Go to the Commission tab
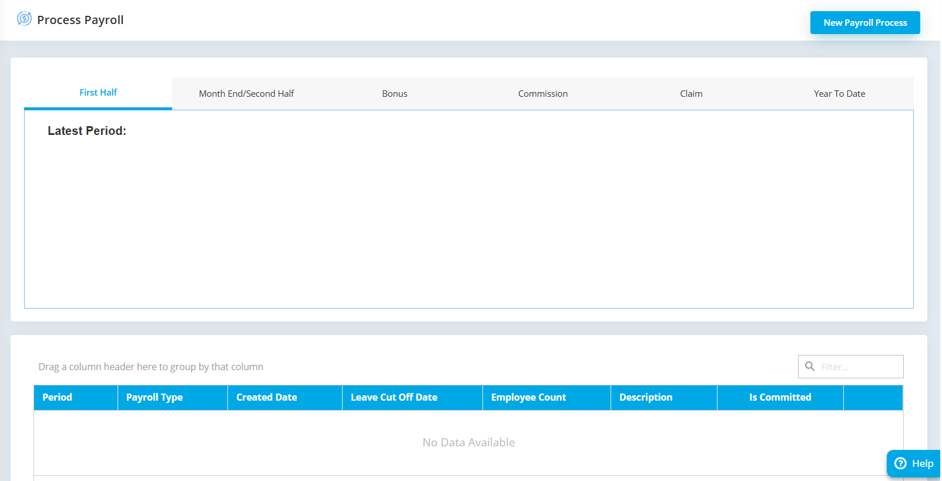The height and width of the screenshot is (481, 942). (x=542, y=94)
